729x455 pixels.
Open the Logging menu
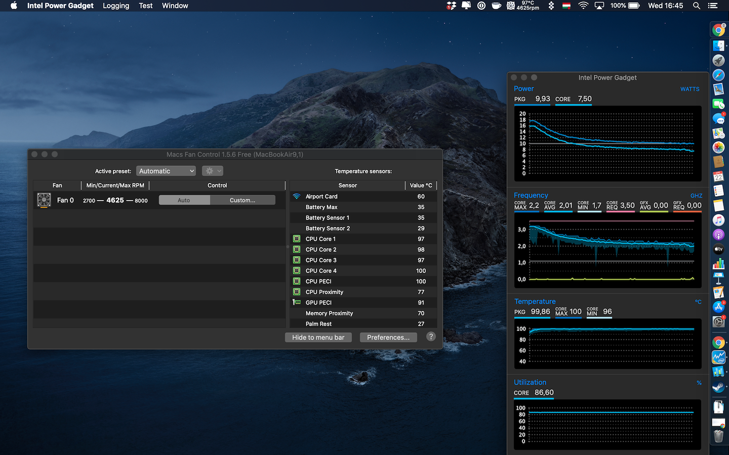point(116,6)
